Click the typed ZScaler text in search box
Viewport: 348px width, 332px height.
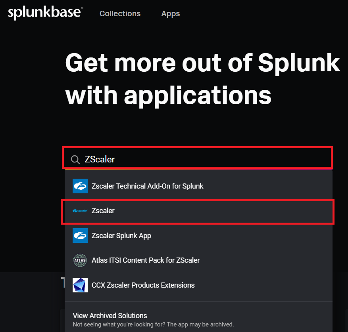click(x=100, y=159)
